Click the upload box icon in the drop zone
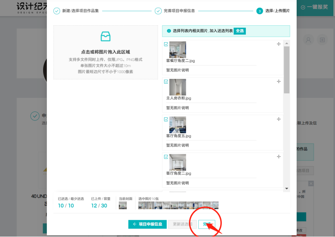Viewport: 335px width, 237px height. (x=105, y=37)
